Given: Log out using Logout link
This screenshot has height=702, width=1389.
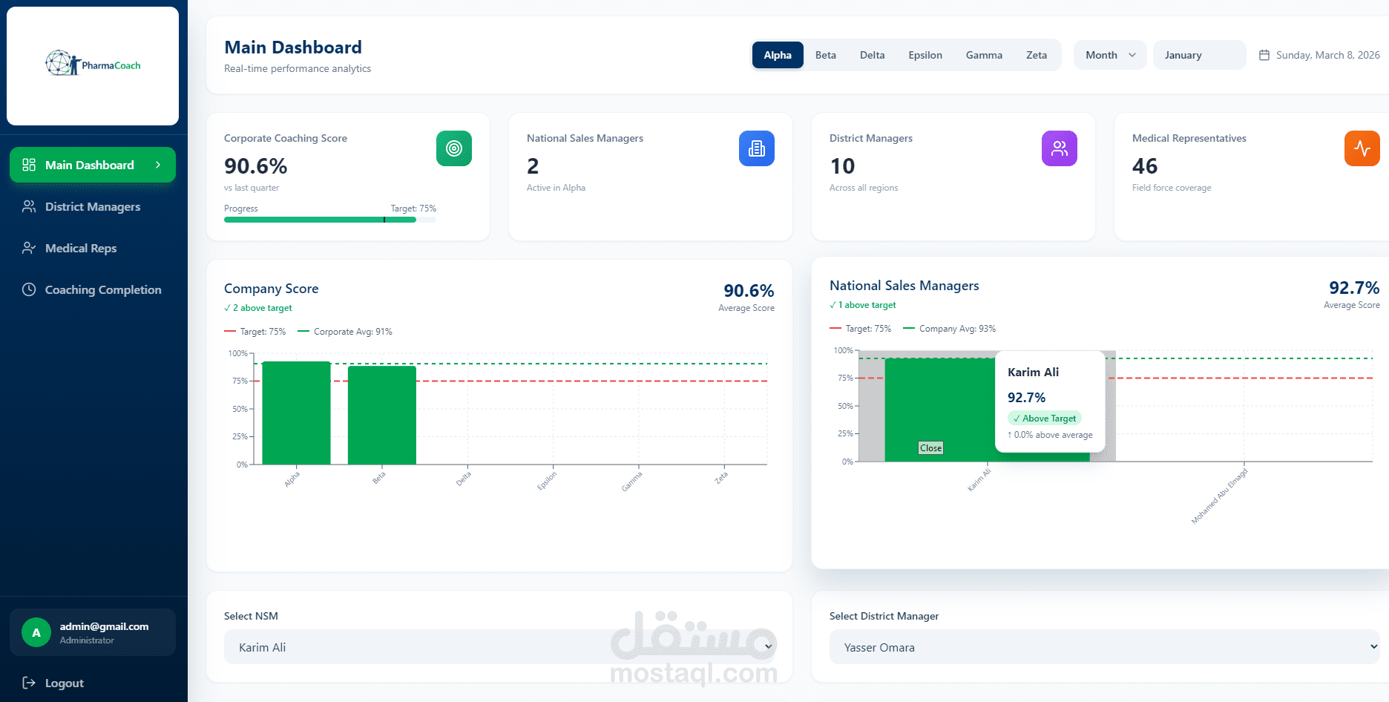Looking at the screenshot, I should (x=93, y=683).
